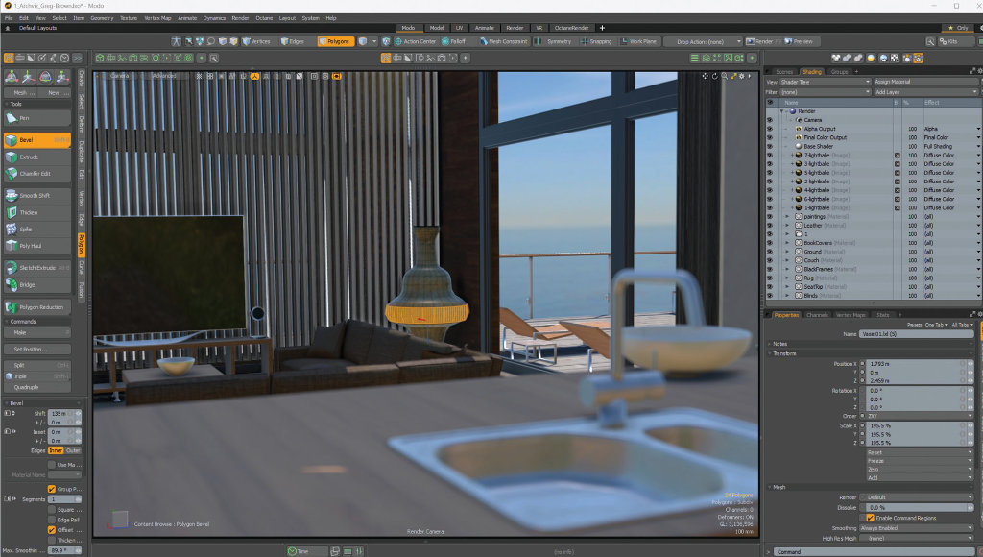Switch selection mode to Polygons
983x557 pixels.
335,41
